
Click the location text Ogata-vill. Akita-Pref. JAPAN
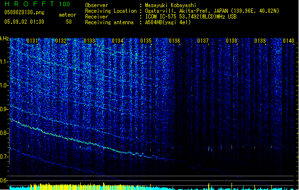click(186, 11)
